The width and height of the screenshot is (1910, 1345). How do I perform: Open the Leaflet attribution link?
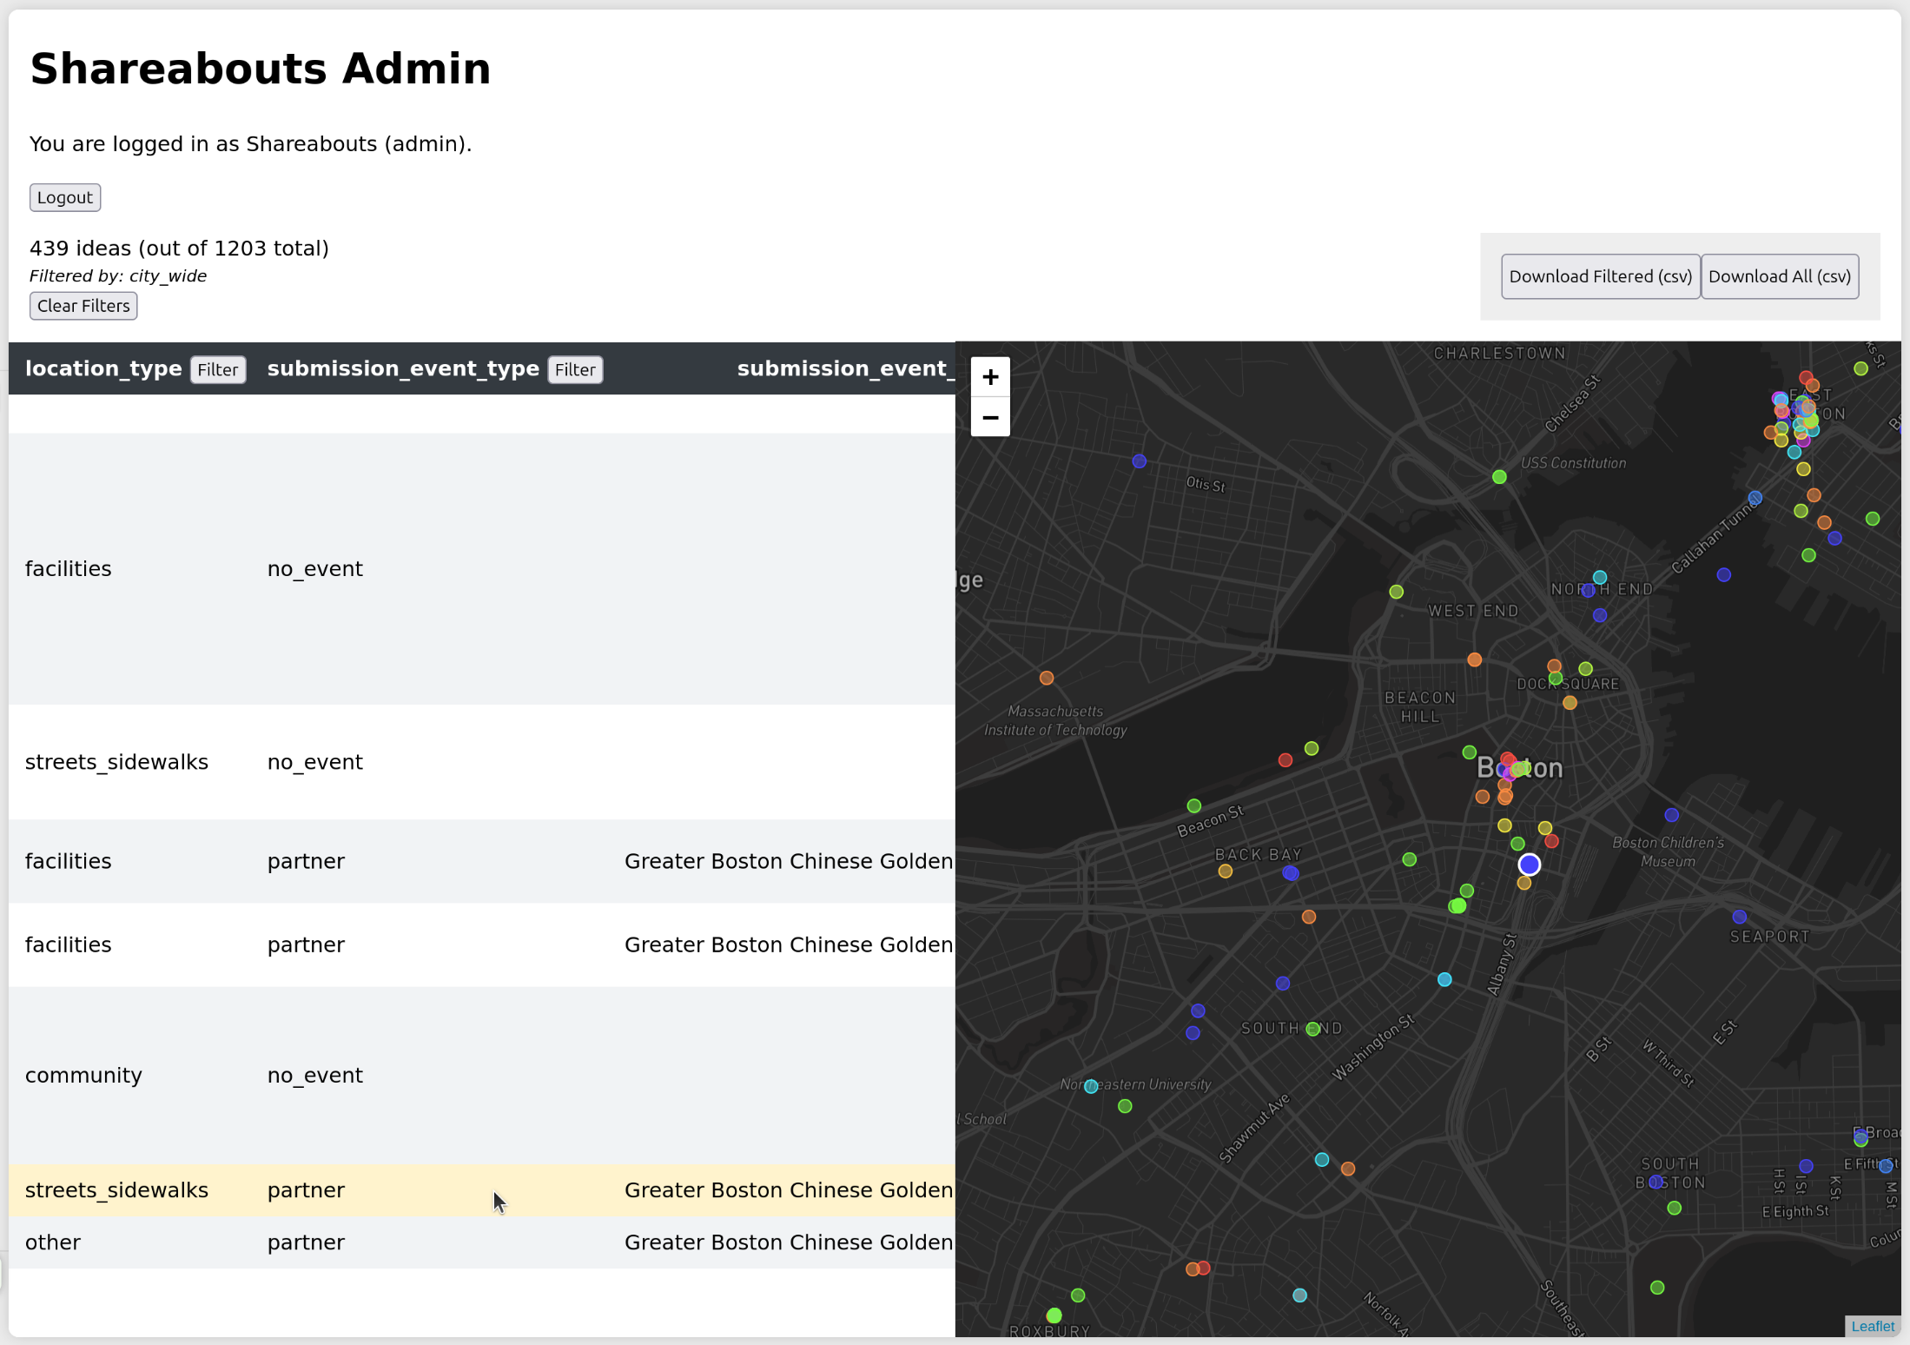point(1872,1326)
